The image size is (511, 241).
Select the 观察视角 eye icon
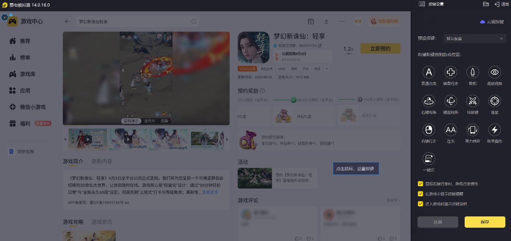pyautogui.click(x=494, y=73)
